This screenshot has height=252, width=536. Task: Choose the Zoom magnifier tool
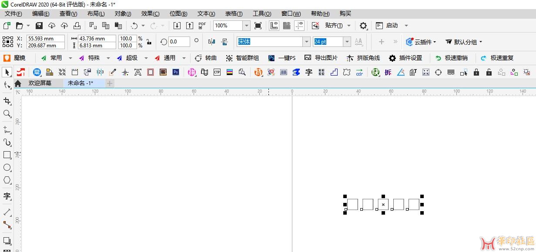point(7,114)
